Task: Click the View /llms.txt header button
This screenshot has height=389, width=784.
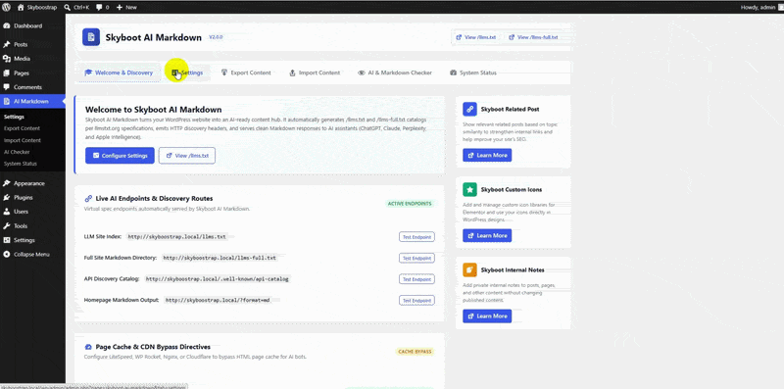Action: pos(476,37)
